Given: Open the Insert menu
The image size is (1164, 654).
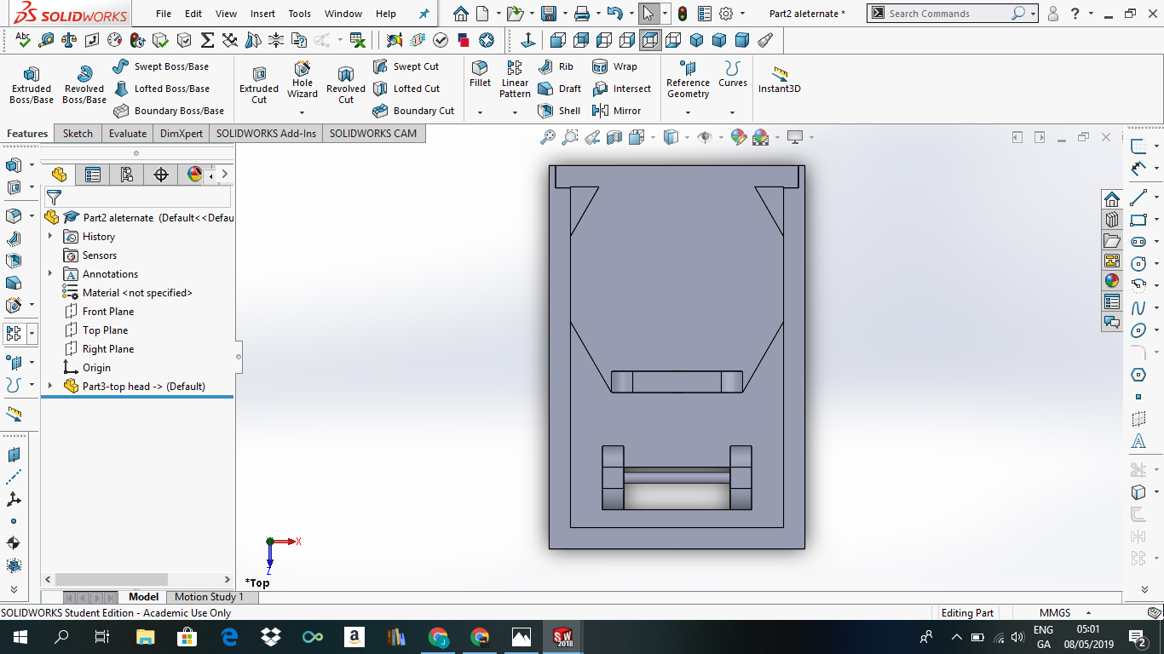Looking at the screenshot, I should click(x=262, y=14).
